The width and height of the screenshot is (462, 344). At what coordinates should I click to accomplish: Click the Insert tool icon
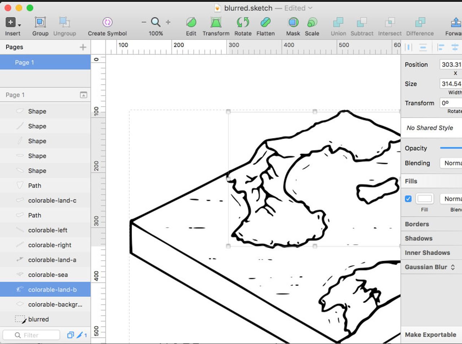11,22
